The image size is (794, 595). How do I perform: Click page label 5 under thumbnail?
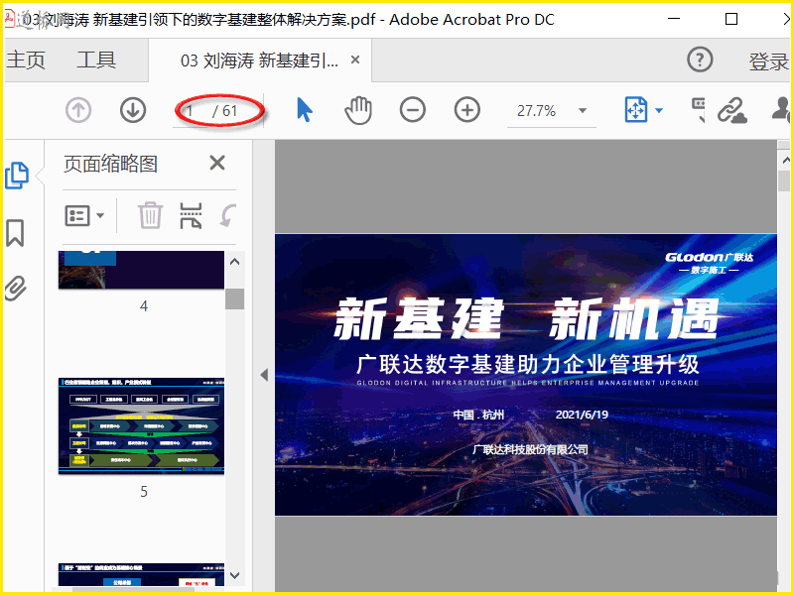(144, 491)
